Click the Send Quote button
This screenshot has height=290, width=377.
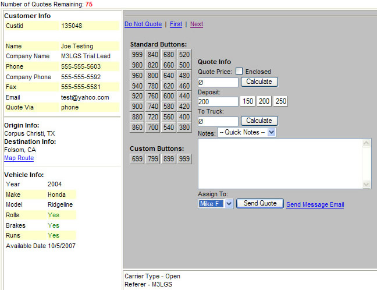pos(260,204)
